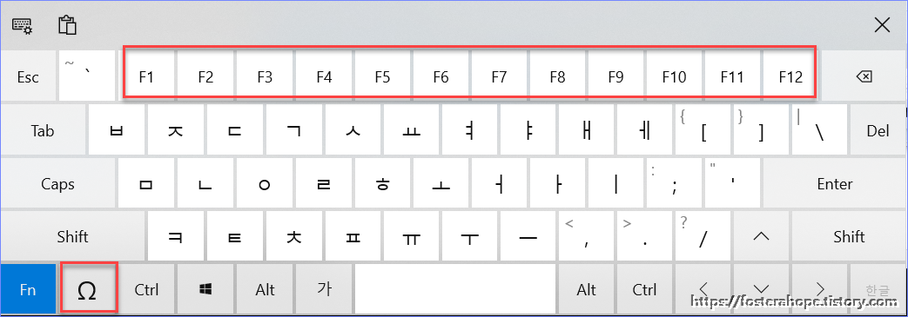Tap the ㄴ key

point(205,183)
